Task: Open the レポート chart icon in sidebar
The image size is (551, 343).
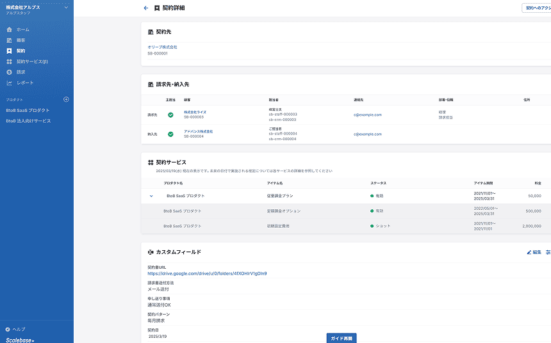Action: coord(10,83)
